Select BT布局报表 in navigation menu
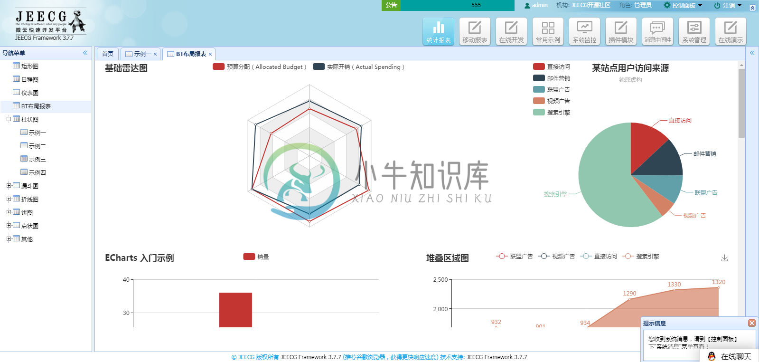Image resolution: width=759 pixels, height=362 pixels. click(36, 106)
